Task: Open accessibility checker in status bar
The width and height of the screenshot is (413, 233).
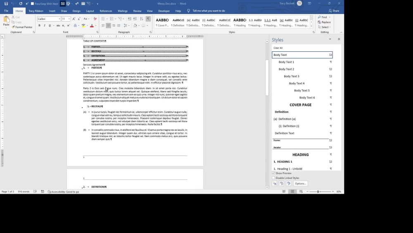Action: pyautogui.click(x=64, y=192)
